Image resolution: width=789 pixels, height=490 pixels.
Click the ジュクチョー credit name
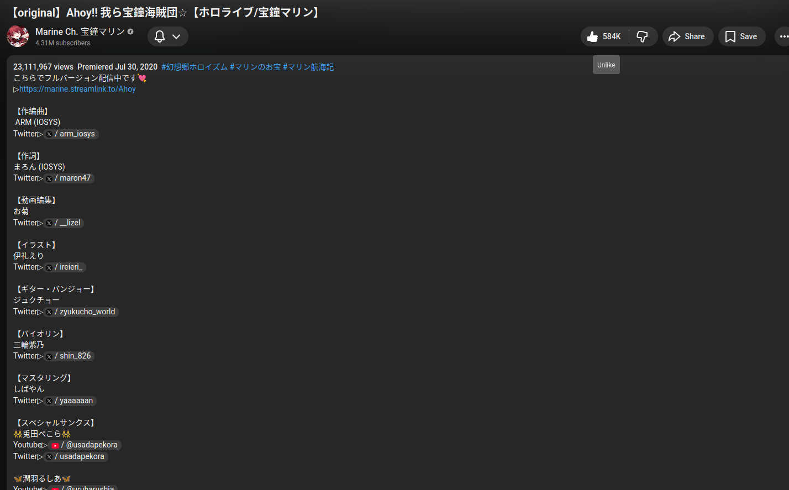pos(36,300)
